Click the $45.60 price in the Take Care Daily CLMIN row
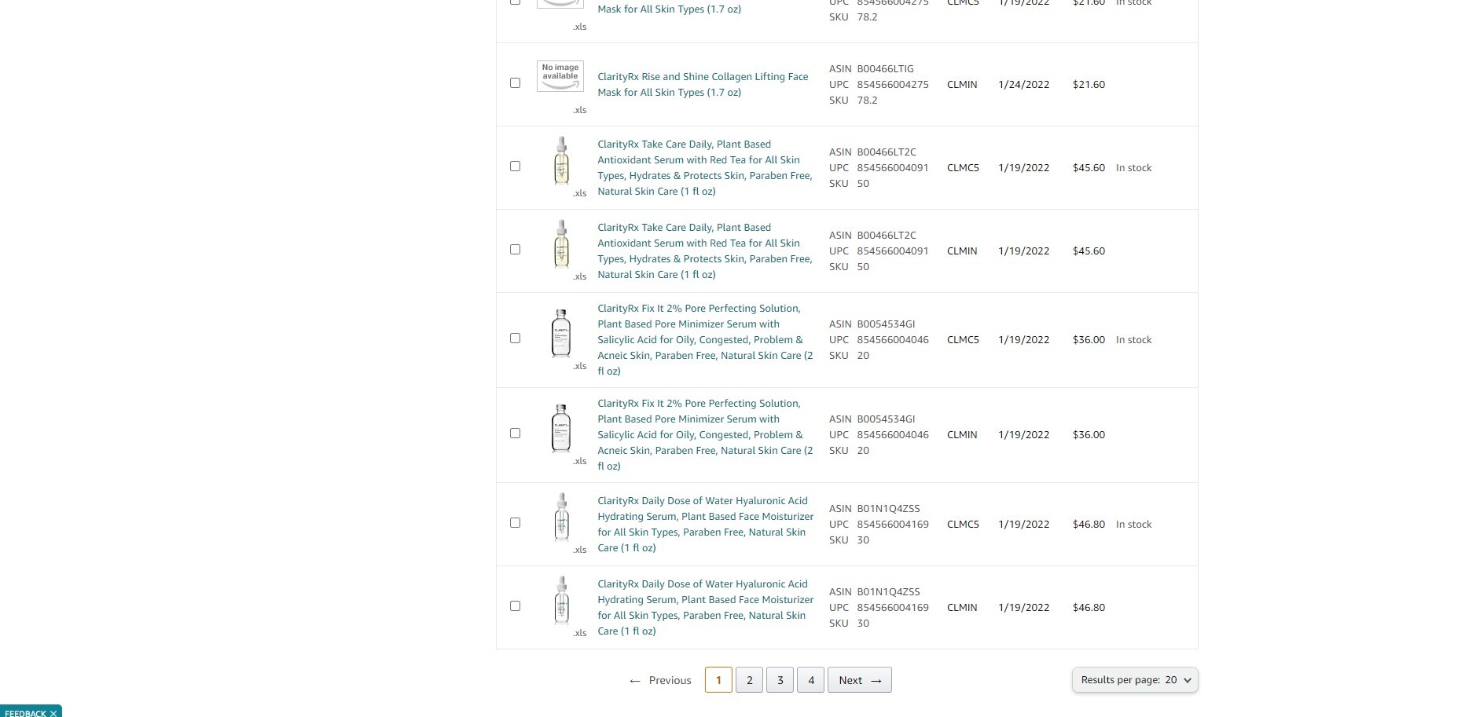This screenshot has width=1465, height=717. click(1089, 251)
